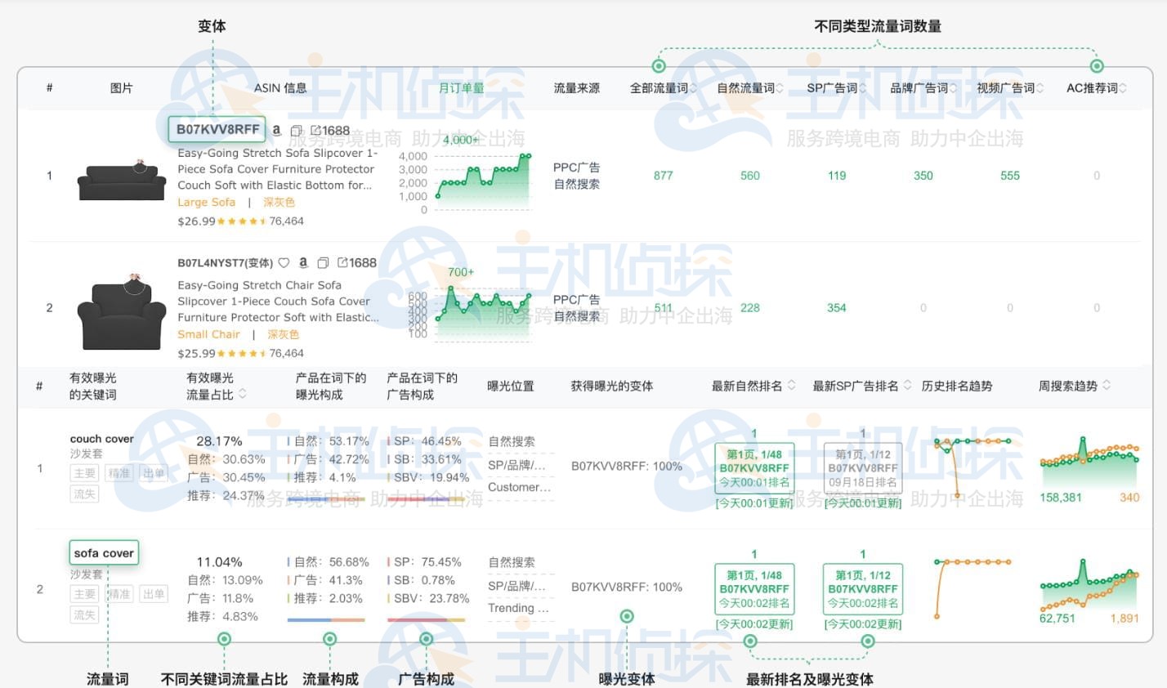Toggle the 主要 tag under couch cover
The width and height of the screenshot is (1167, 688).
pos(84,471)
